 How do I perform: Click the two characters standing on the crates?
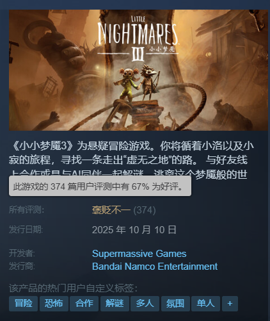[139, 84]
